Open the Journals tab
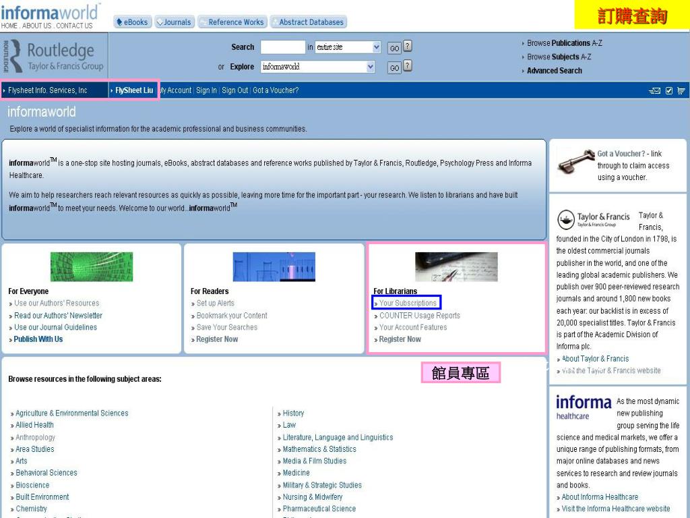The height and width of the screenshot is (518, 690). (x=175, y=22)
